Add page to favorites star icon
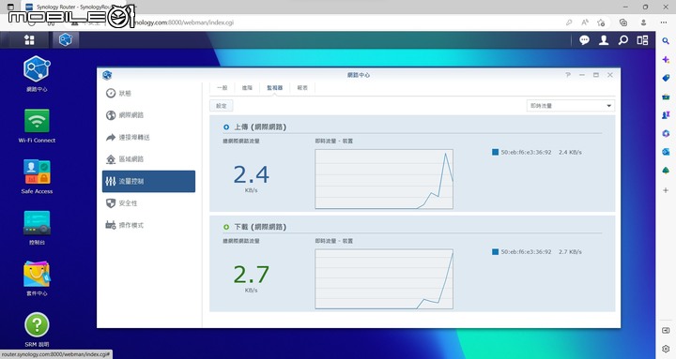Screen dimensions: 676x359 click(x=601, y=22)
